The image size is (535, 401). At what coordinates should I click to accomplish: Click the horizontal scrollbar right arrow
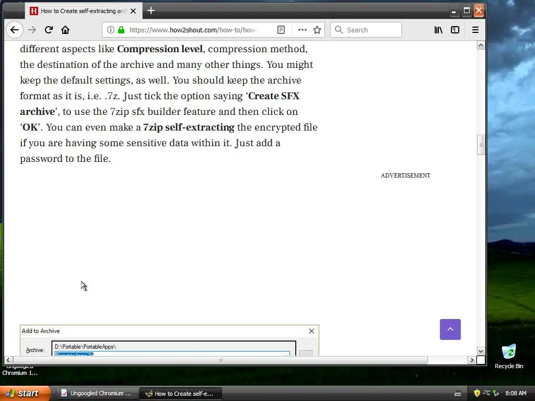pyautogui.click(x=472, y=360)
